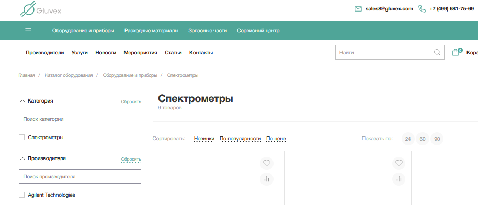This screenshot has width=478, height=205.
Task: Open the hamburger menu icon
Action: click(28, 30)
